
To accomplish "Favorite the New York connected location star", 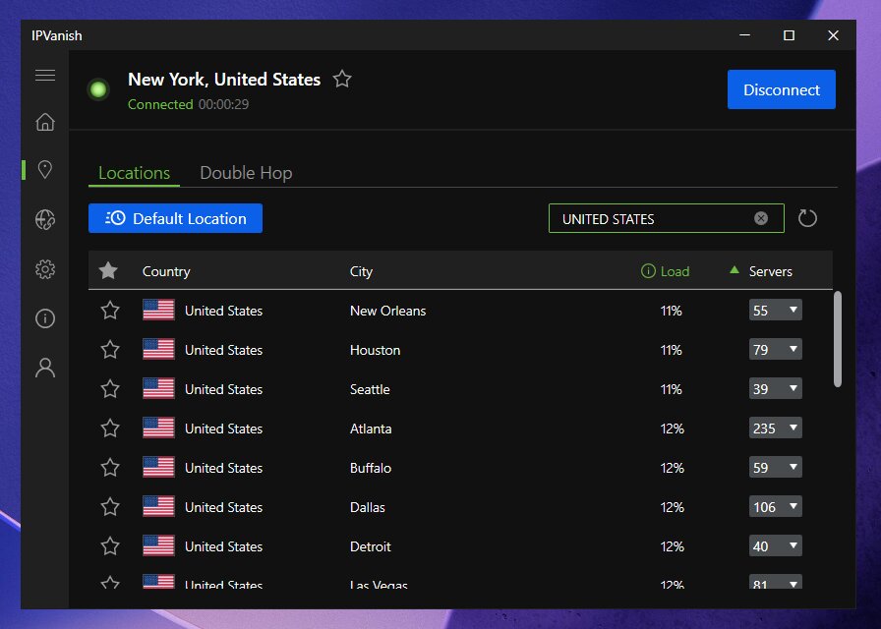I will (341, 80).
